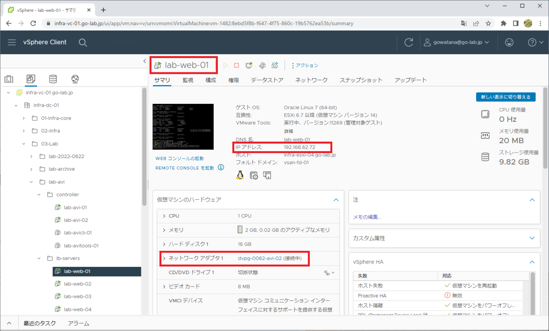The width and height of the screenshot is (549, 331).
Task: Click the info icon beside REMOTE CONSOLE
Action: pos(221,168)
